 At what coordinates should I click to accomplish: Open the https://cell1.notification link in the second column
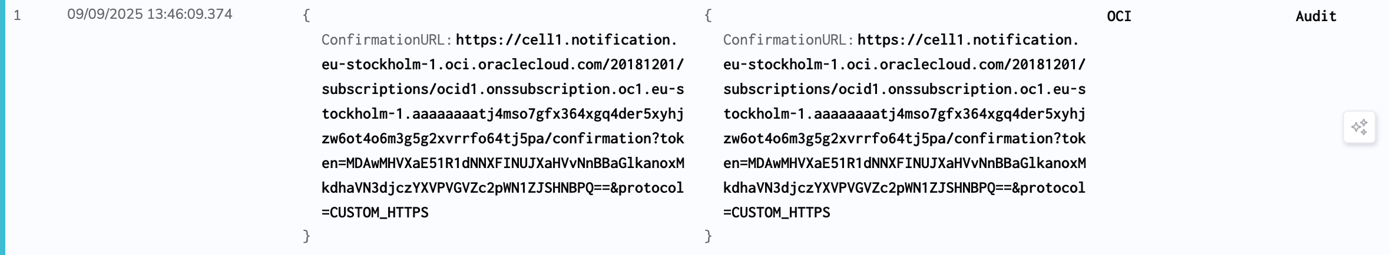point(968,40)
